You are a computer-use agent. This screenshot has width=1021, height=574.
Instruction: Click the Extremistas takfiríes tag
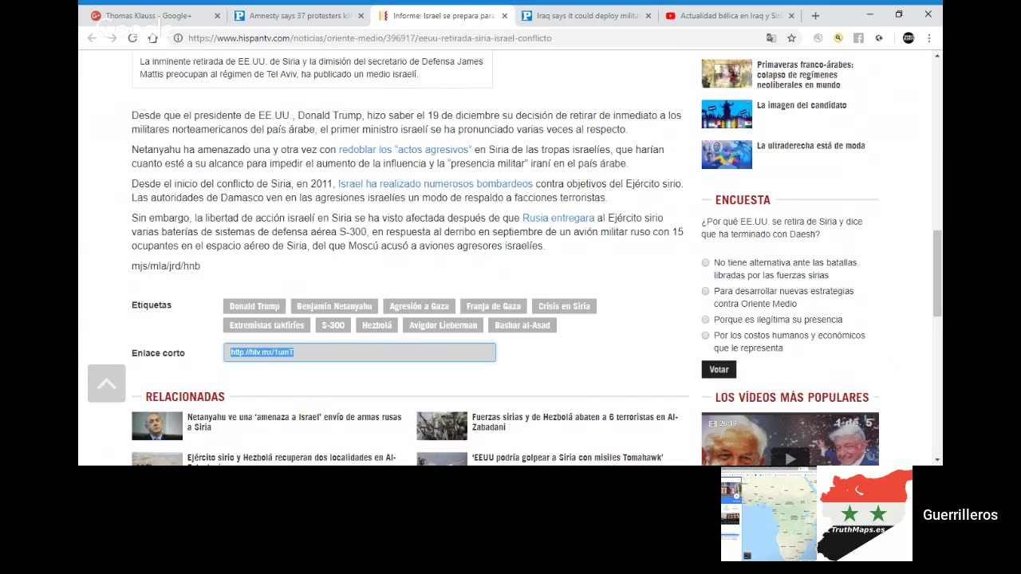point(266,325)
